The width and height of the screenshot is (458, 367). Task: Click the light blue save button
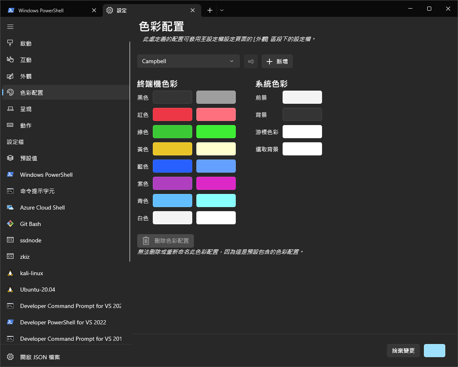[x=434, y=350]
